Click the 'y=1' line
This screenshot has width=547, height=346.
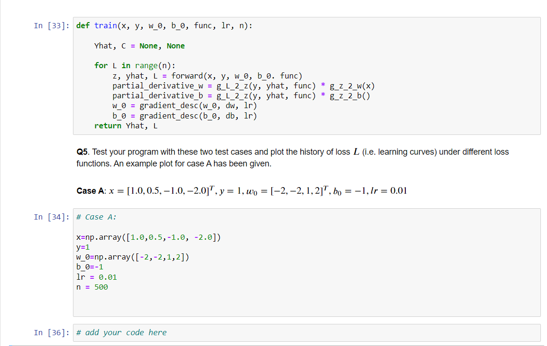click(x=83, y=247)
